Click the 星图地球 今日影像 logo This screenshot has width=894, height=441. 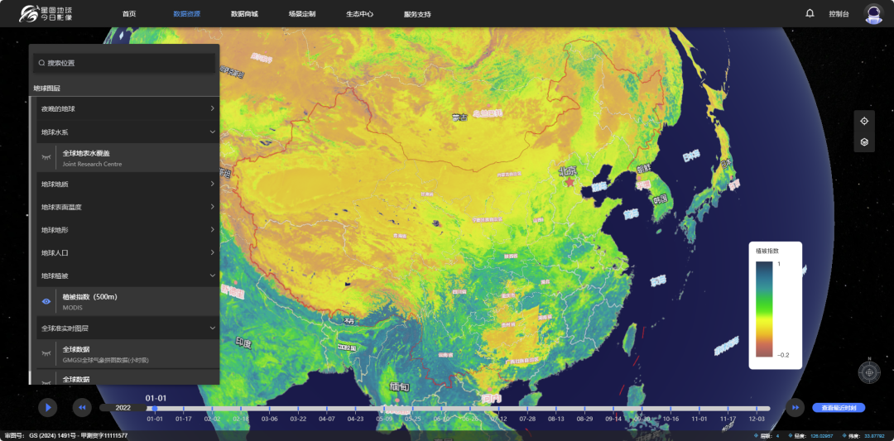coord(46,14)
